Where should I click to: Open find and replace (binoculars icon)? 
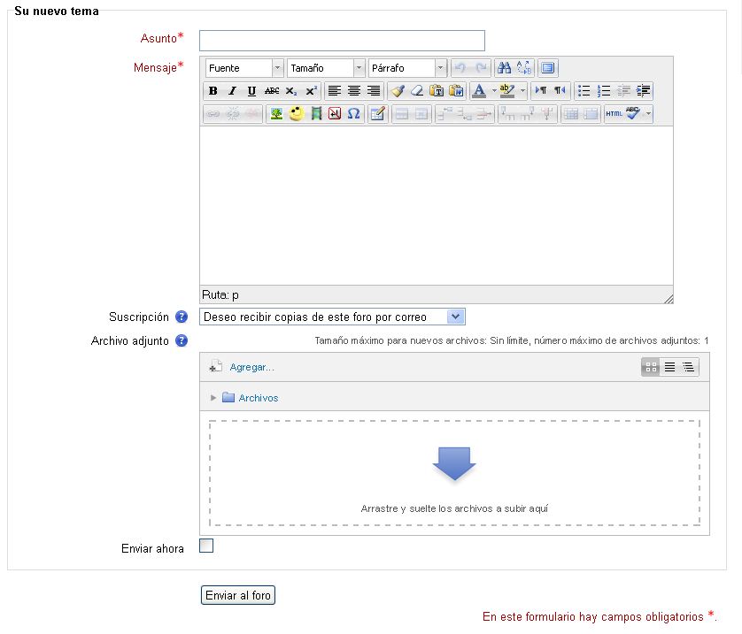point(504,68)
